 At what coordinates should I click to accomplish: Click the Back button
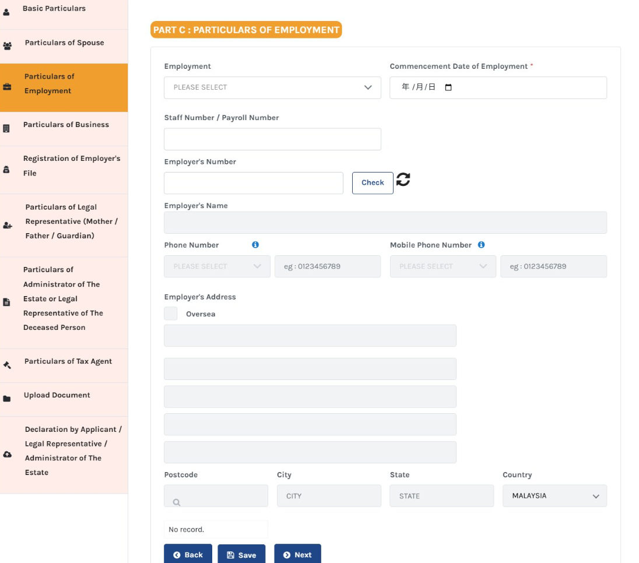188,554
